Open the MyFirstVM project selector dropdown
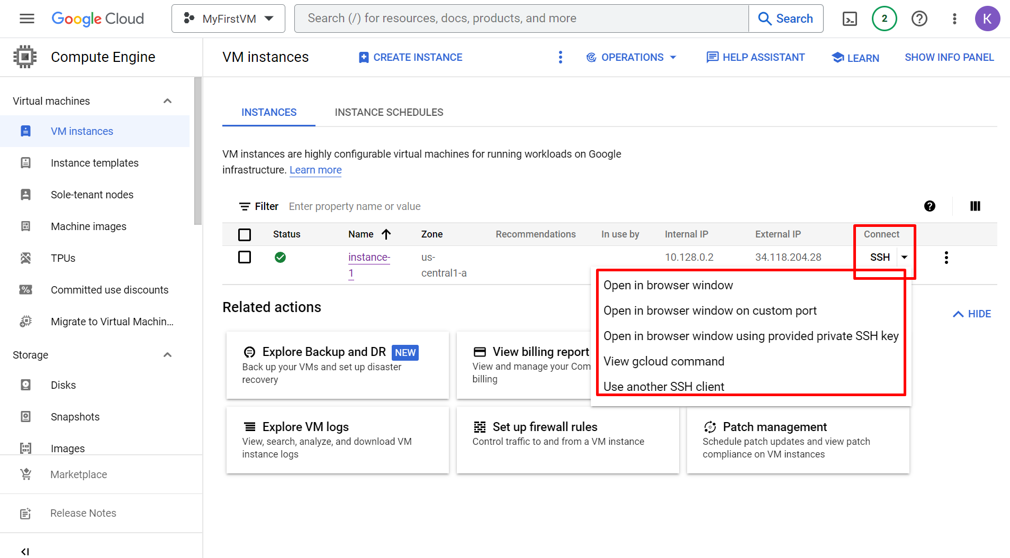 click(228, 19)
